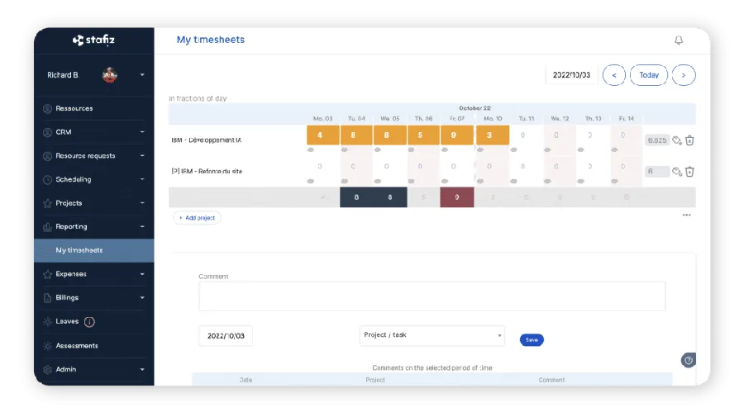
Task: Click the Comment text field
Action: tap(432, 296)
